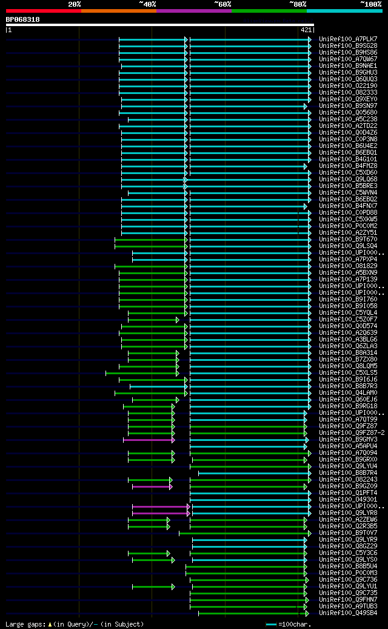Select the UniRef100_Q9FHN7 label
The width and height of the screenshot is (388, 629).
point(348,599)
